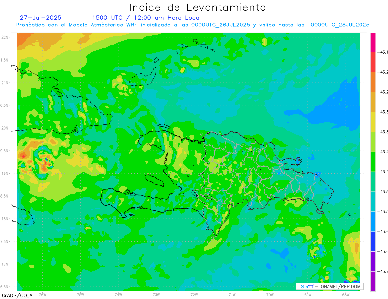
Task: Click the '-43.7' color bar value
Action: [383, 272]
